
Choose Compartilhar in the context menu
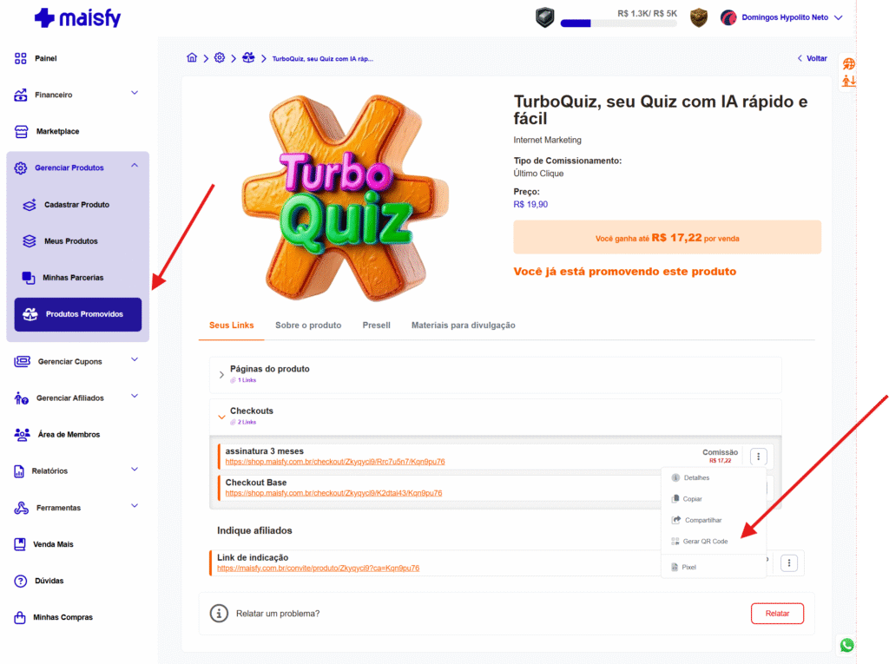[696, 520]
